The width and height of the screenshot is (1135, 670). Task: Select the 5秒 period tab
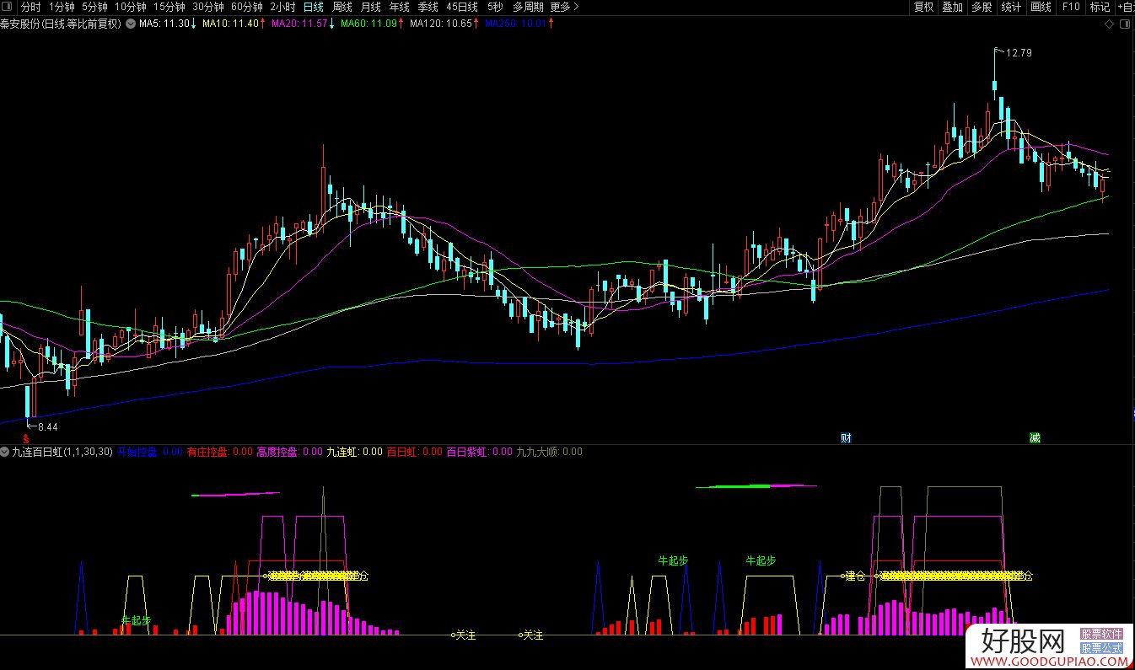[x=495, y=7]
